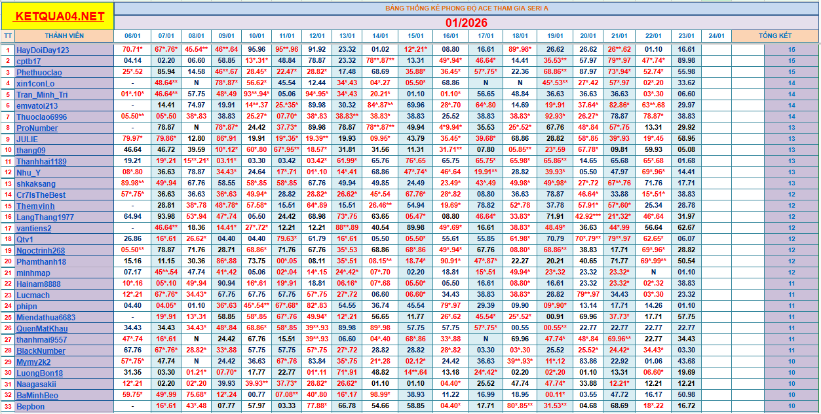Screen dimensions: 821x414
Task: Open BlackNumber member link
Action: click(41, 351)
